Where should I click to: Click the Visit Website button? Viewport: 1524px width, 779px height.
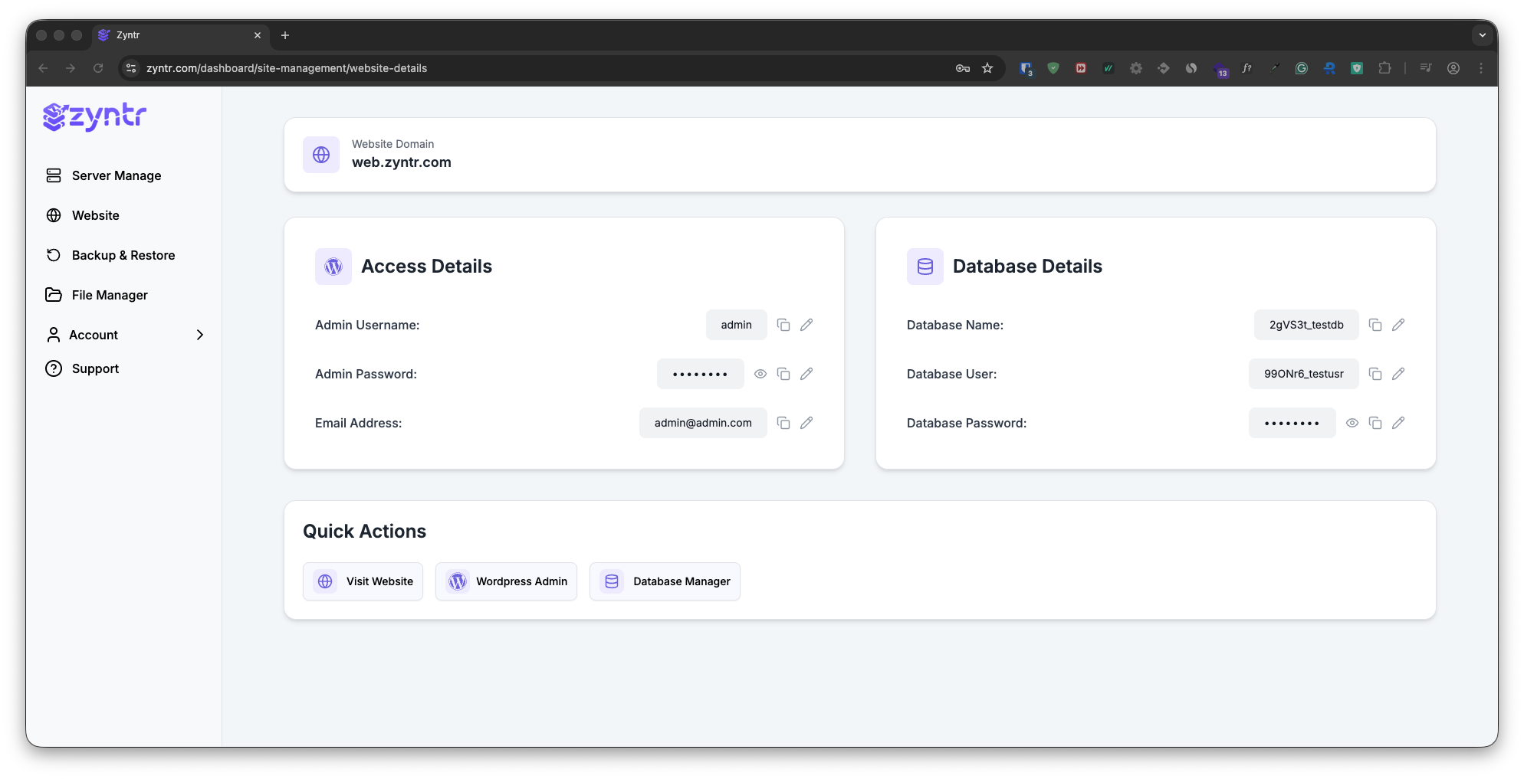pos(363,581)
